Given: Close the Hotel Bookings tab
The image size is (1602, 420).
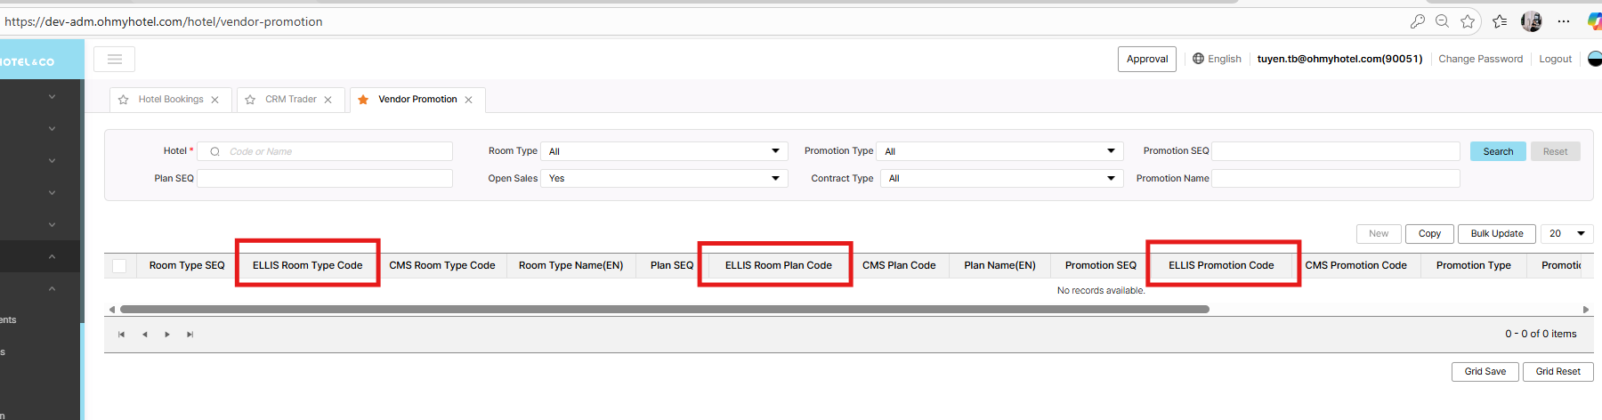Looking at the screenshot, I should coord(214,100).
